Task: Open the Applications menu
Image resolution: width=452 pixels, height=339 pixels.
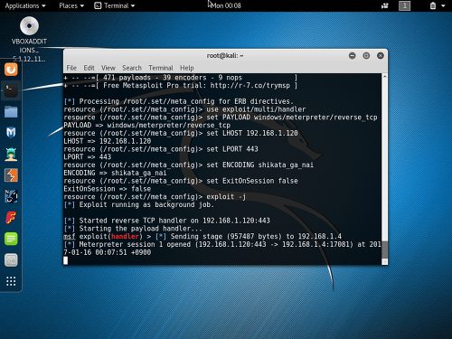Action: point(25,5)
